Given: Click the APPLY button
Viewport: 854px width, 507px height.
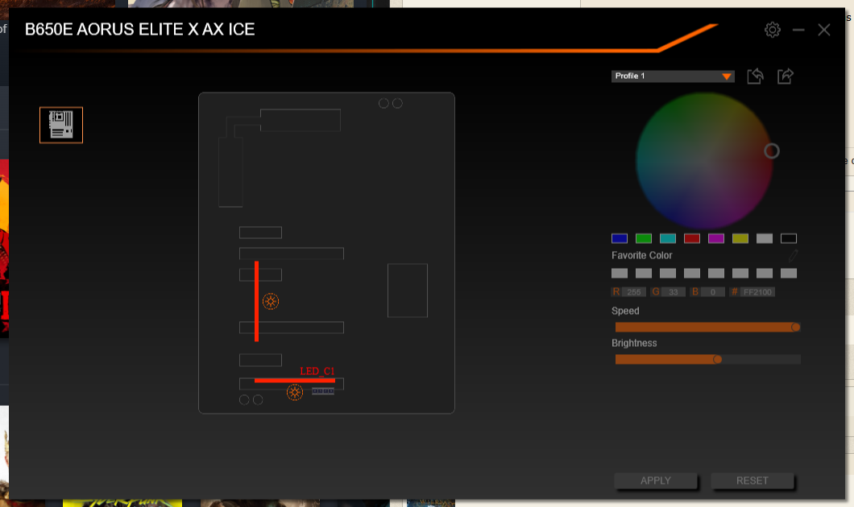Looking at the screenshot, I should tap(656, 480).
